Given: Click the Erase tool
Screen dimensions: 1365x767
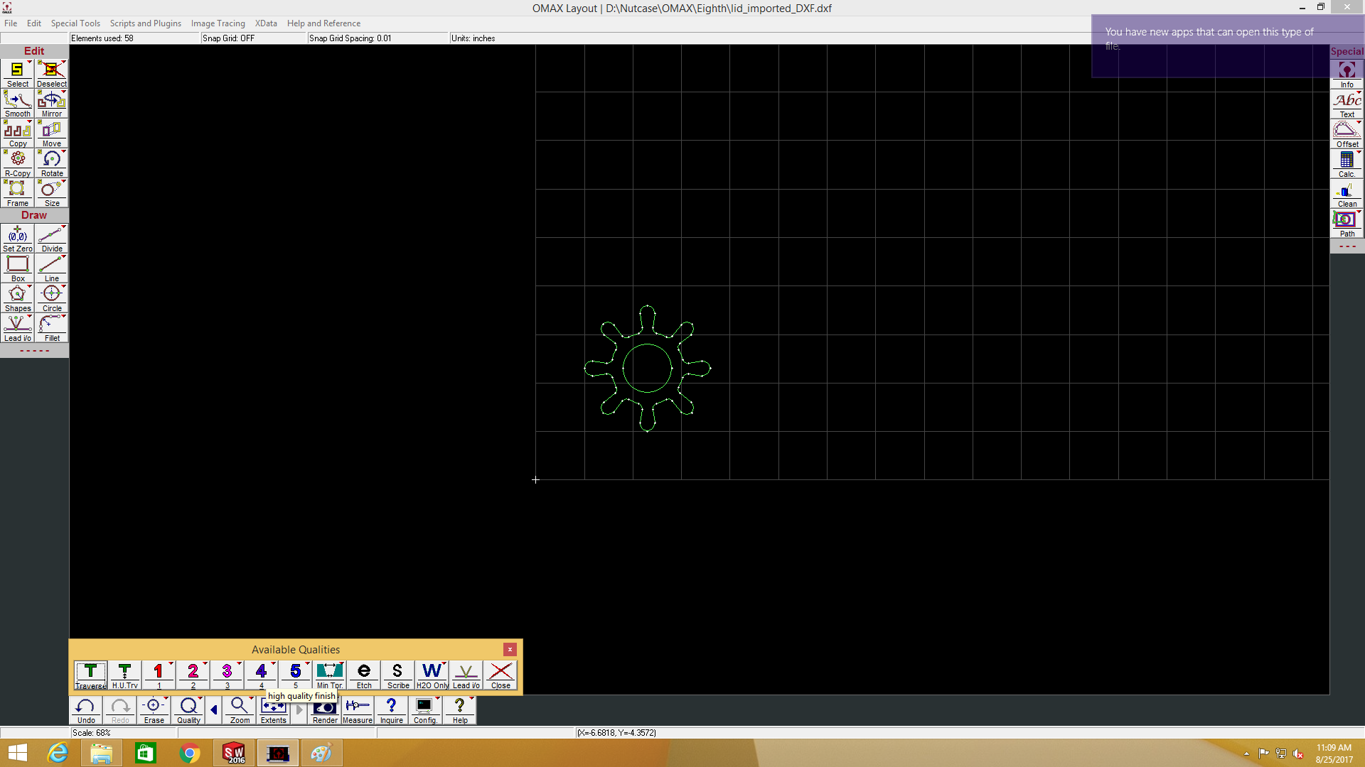Looking at the screenshot, I should click(x=154, y=710).
